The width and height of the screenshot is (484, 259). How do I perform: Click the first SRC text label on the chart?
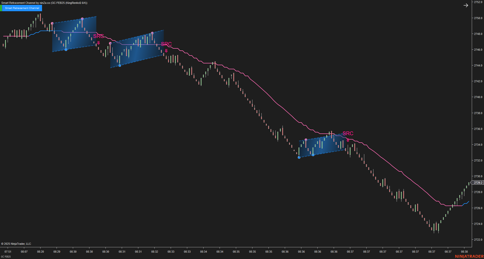(x=99, y=36)
